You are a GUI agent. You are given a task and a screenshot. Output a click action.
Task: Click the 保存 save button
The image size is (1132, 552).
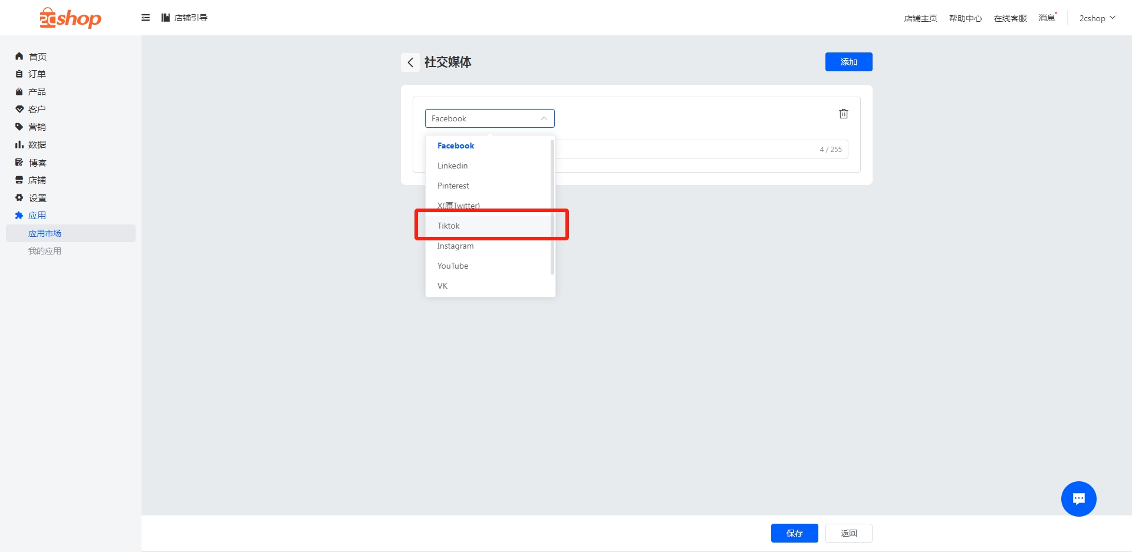(x=794, y=533)
